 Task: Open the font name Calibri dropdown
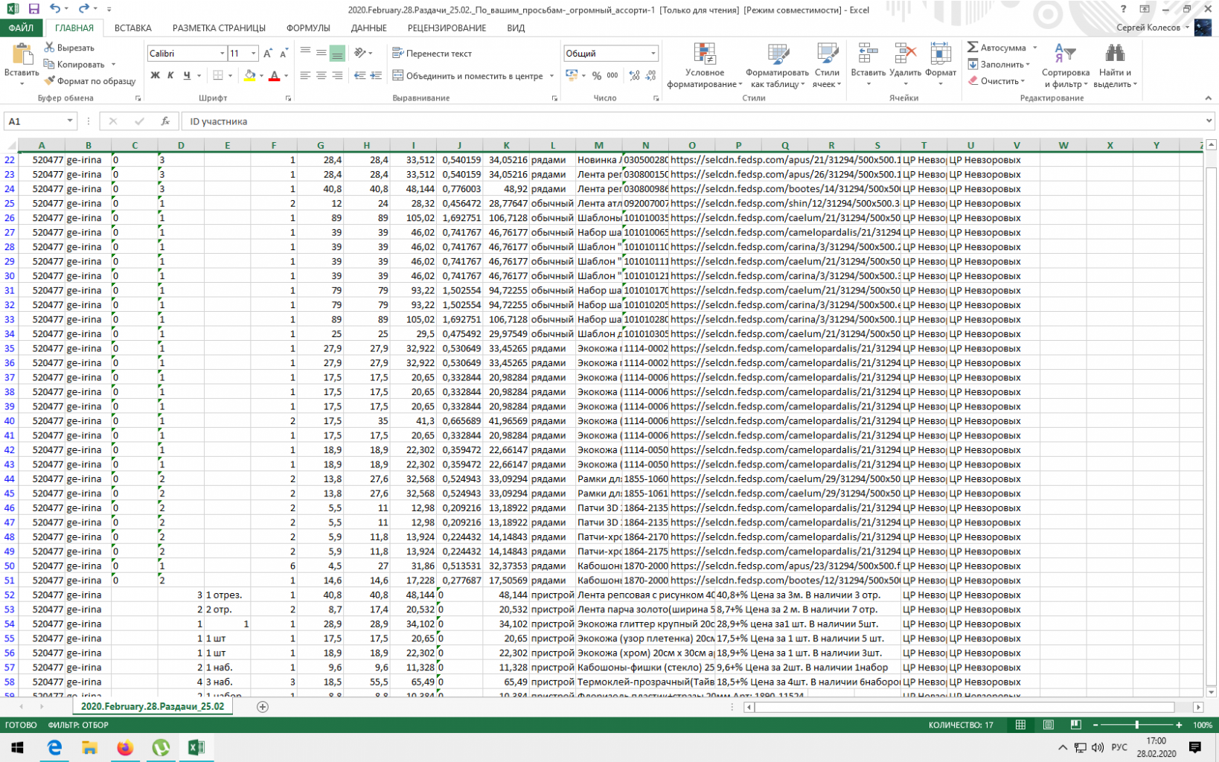[x=222, y=54]
